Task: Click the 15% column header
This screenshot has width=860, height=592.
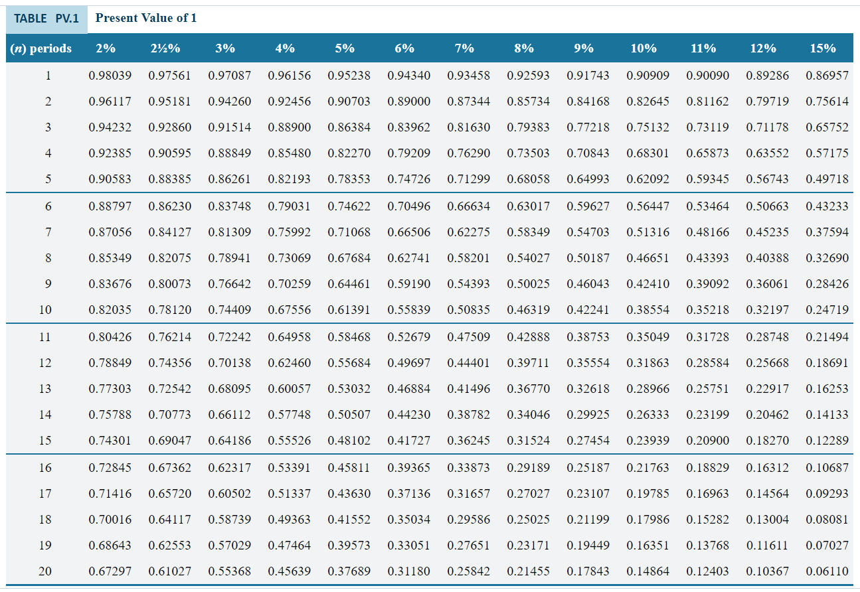Action: tap(823, 48)
